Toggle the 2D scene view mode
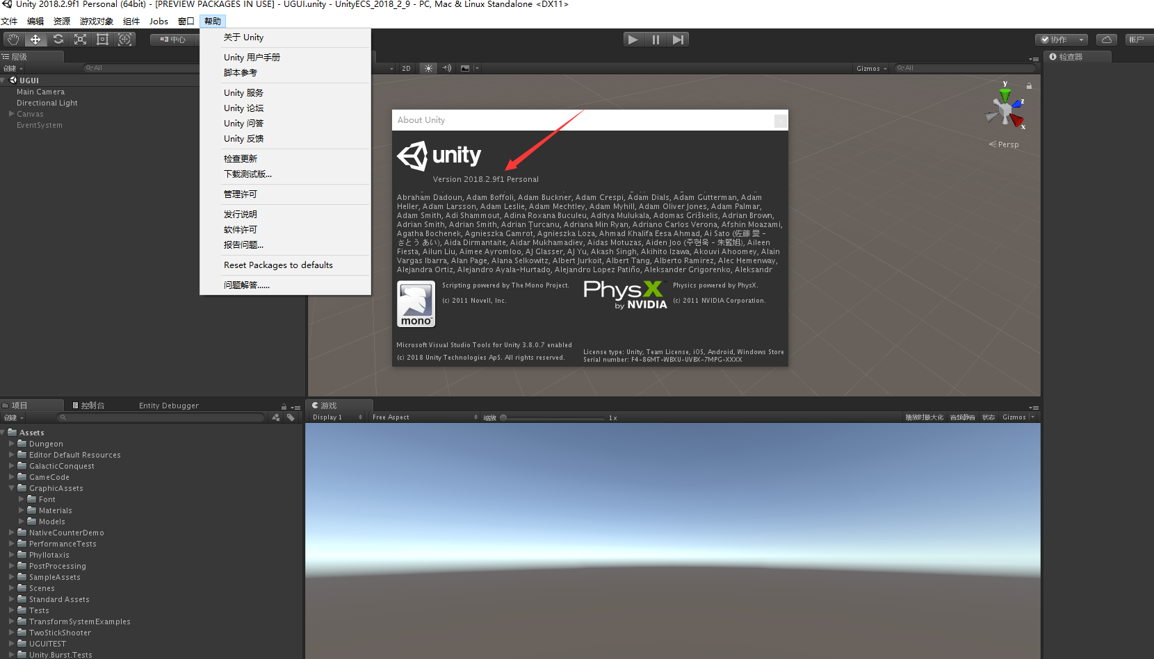 point(406,68)
